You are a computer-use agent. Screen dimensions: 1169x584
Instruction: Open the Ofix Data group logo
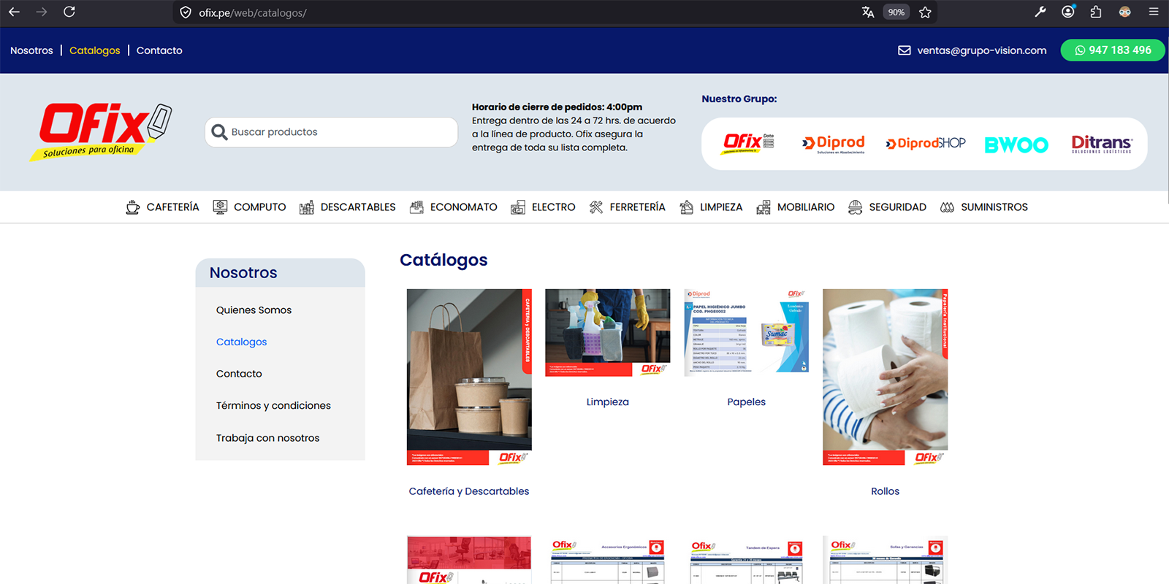click(749, 142)
